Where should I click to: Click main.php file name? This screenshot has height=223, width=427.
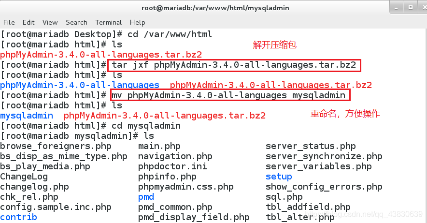(159, 146)
